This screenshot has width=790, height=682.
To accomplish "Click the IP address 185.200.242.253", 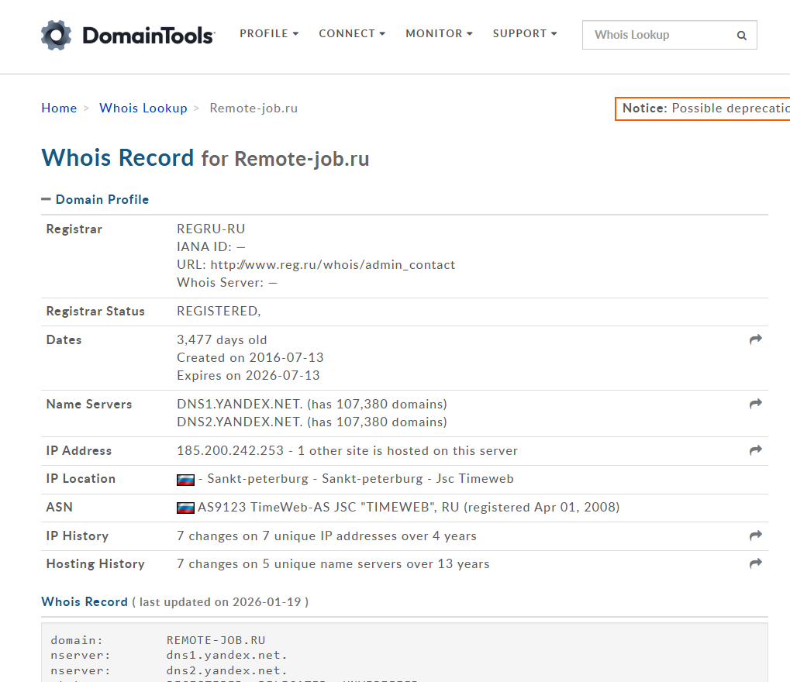I will [230, 451].
